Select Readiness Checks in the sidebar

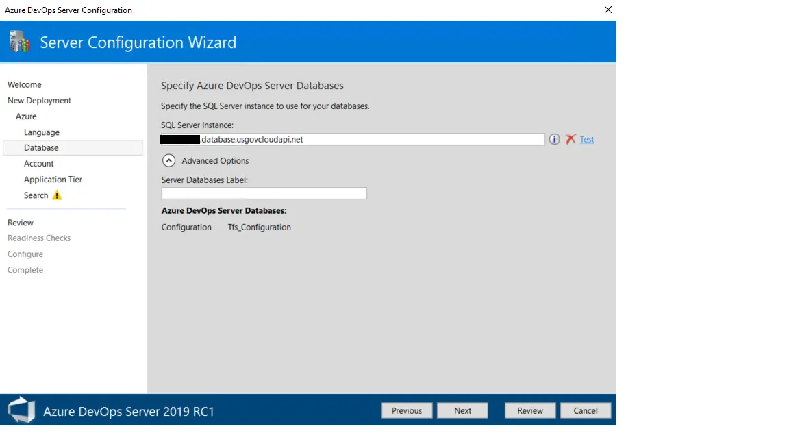39,238
